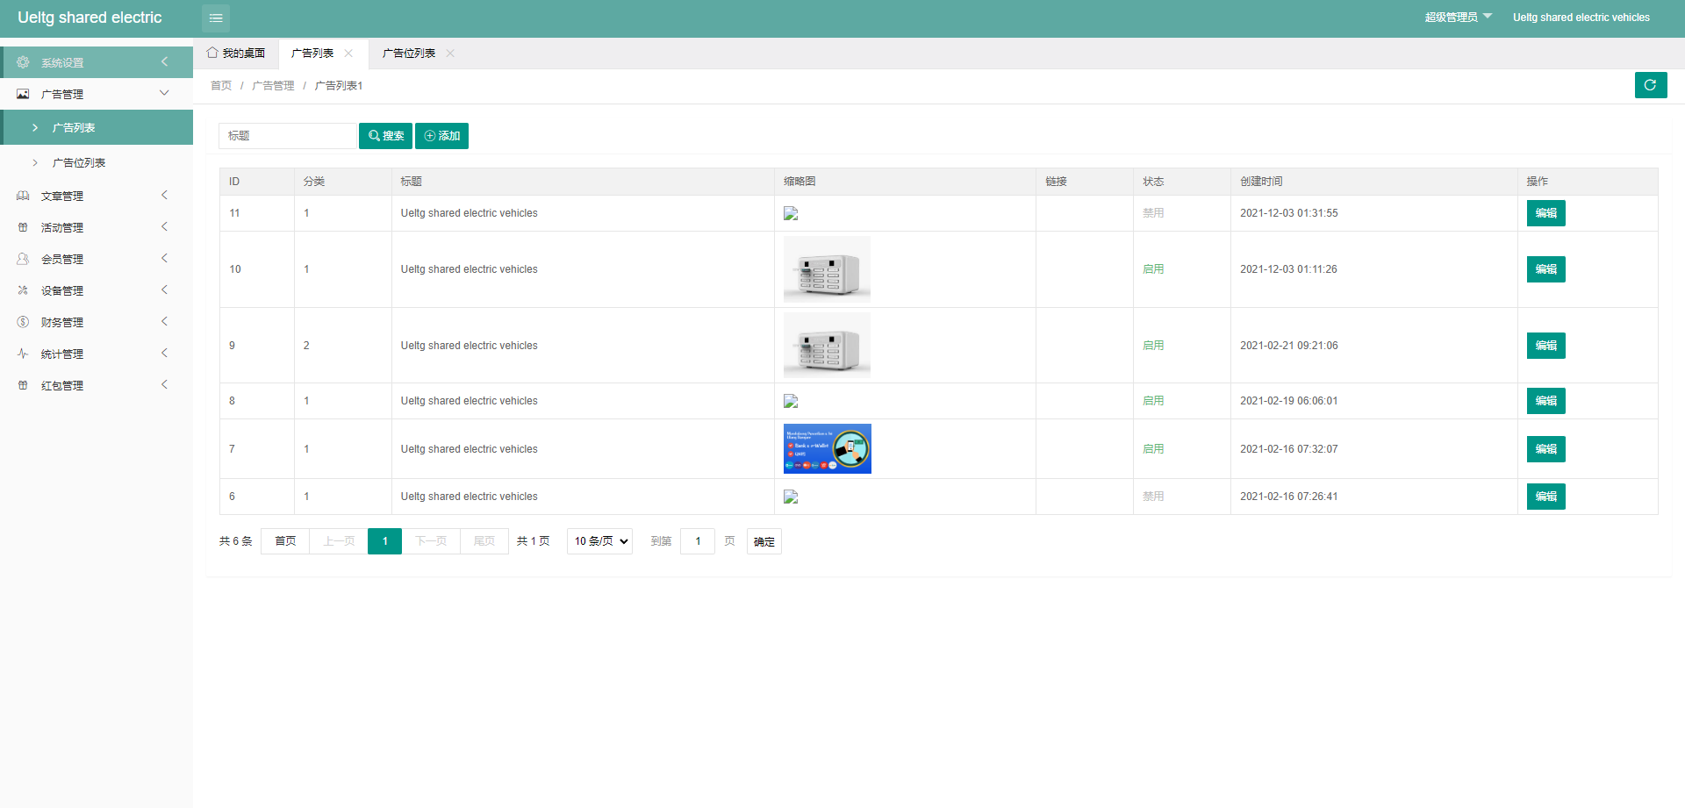Click the gear icon for 系统设置
Image resolution: width=1685 pixels, height=808 pixels.
[23, 62]
